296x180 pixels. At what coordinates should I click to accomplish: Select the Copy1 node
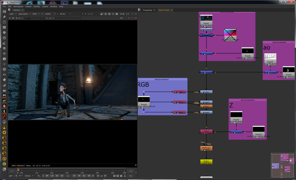(206, 131)
